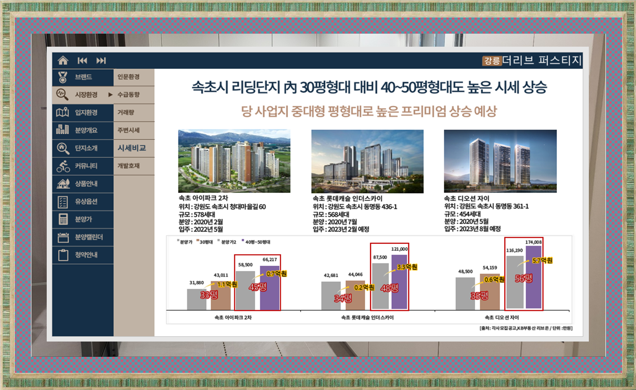Screen dimensions: 636x390
Task: Select the 입지환경 map icon
Action: point(62,113)
